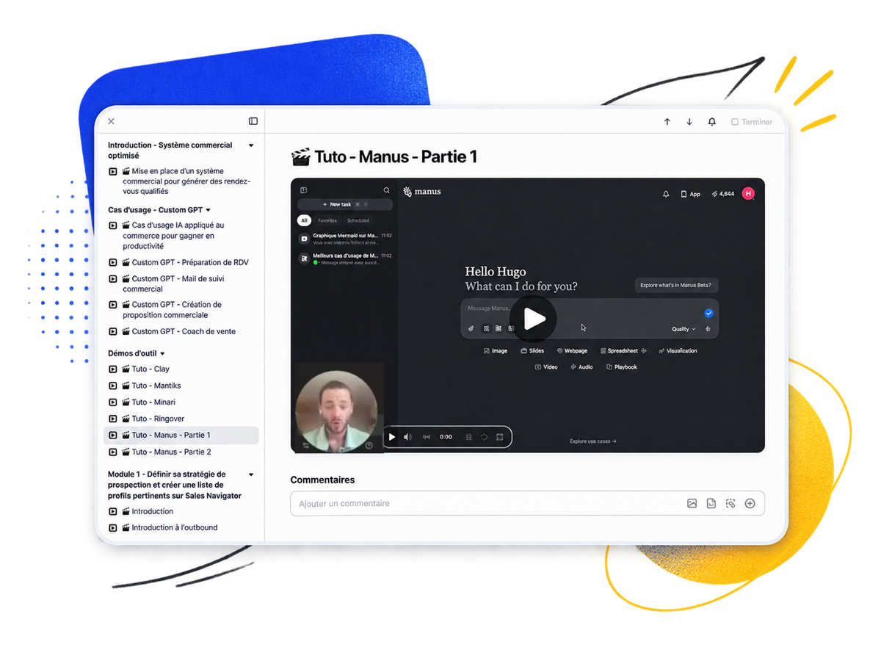The width and height of the screenshot is (881, 661).
Task: Open Graphique Mermaid task in Manus list
Action: click(x=345, y=239)
